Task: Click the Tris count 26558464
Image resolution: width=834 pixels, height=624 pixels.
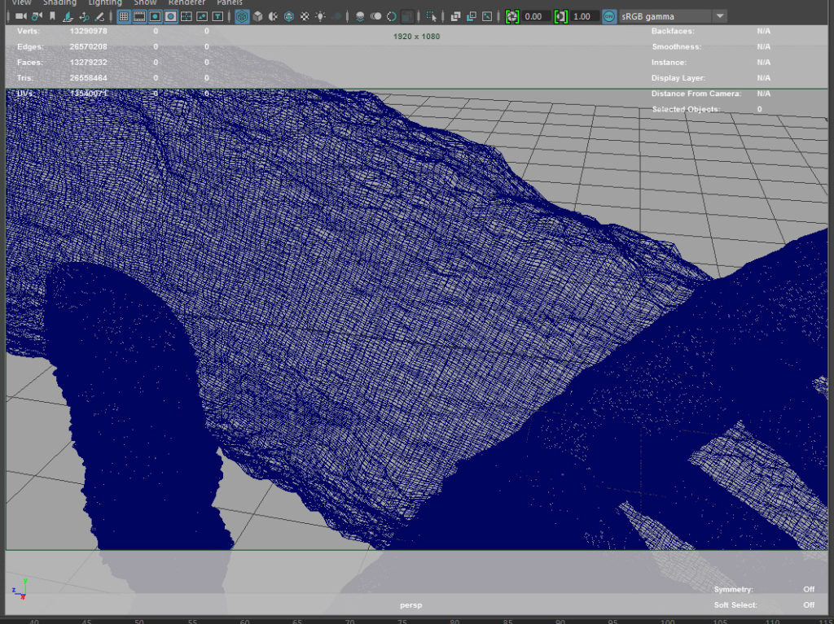Action: tap(88, 77)
